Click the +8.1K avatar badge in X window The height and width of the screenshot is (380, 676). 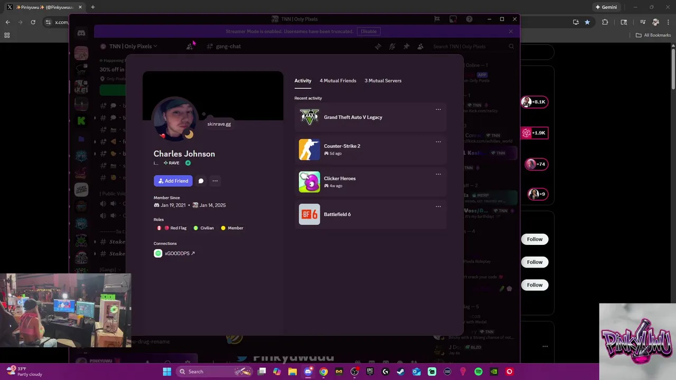click(534, 102)
